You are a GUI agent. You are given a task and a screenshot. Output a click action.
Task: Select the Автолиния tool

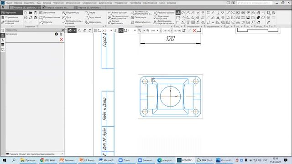(47, 13)
